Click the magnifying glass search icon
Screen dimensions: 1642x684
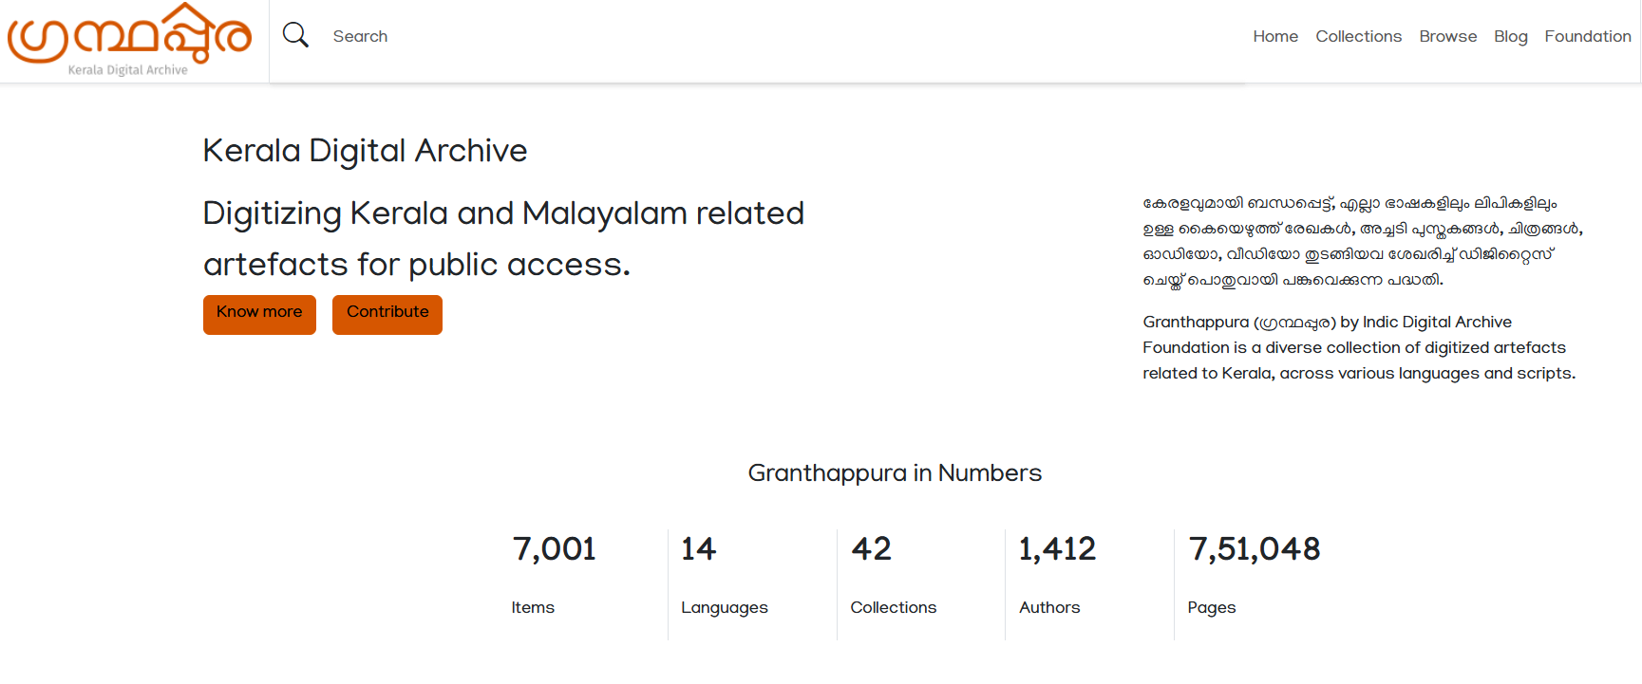point(295,35)
